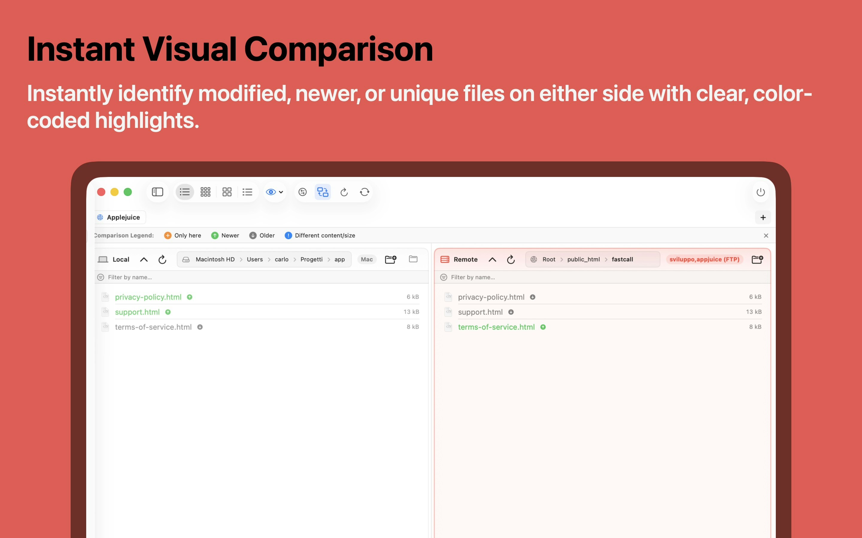Click newer badge beside remote terms-of-service.html
This screenshot has width=862, height=538.
(543, 327)
